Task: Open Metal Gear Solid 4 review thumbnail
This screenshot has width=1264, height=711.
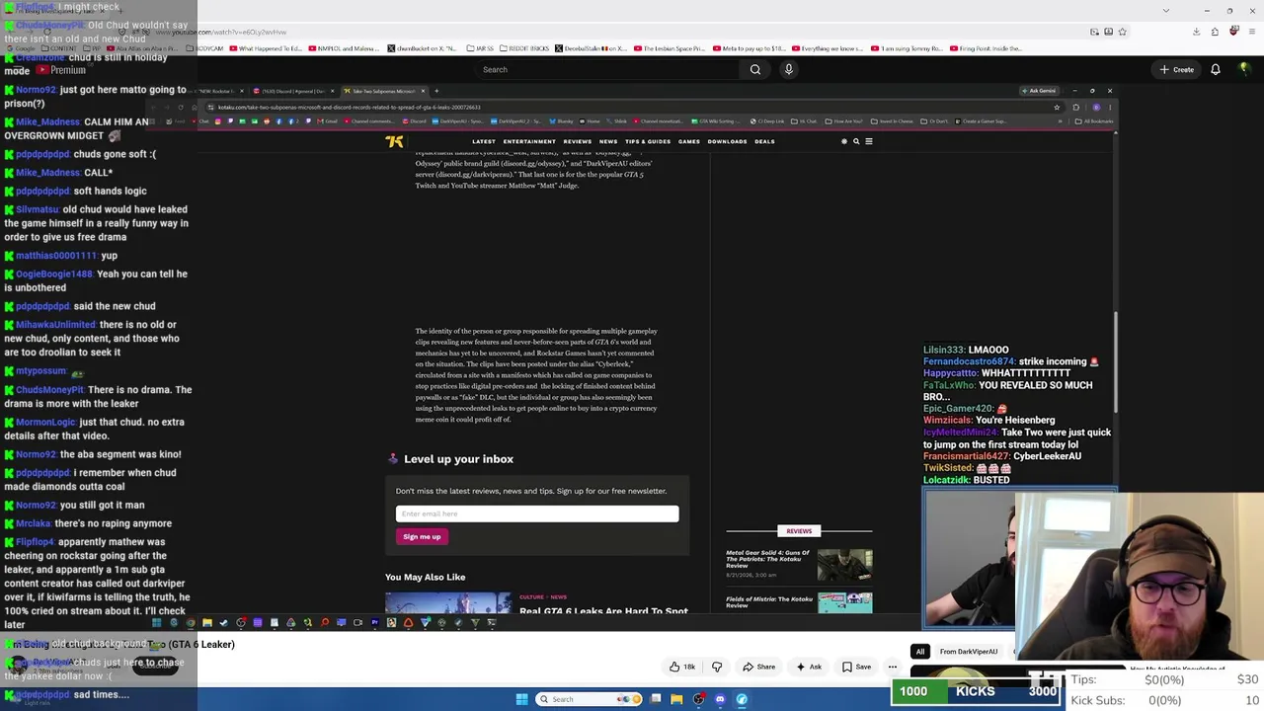Action: click(844, 565)
